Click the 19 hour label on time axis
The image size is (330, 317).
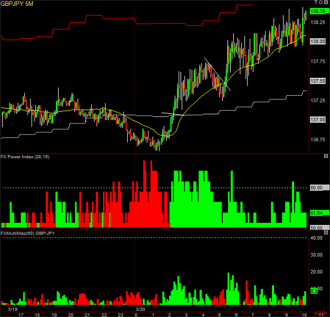point(54,315)
